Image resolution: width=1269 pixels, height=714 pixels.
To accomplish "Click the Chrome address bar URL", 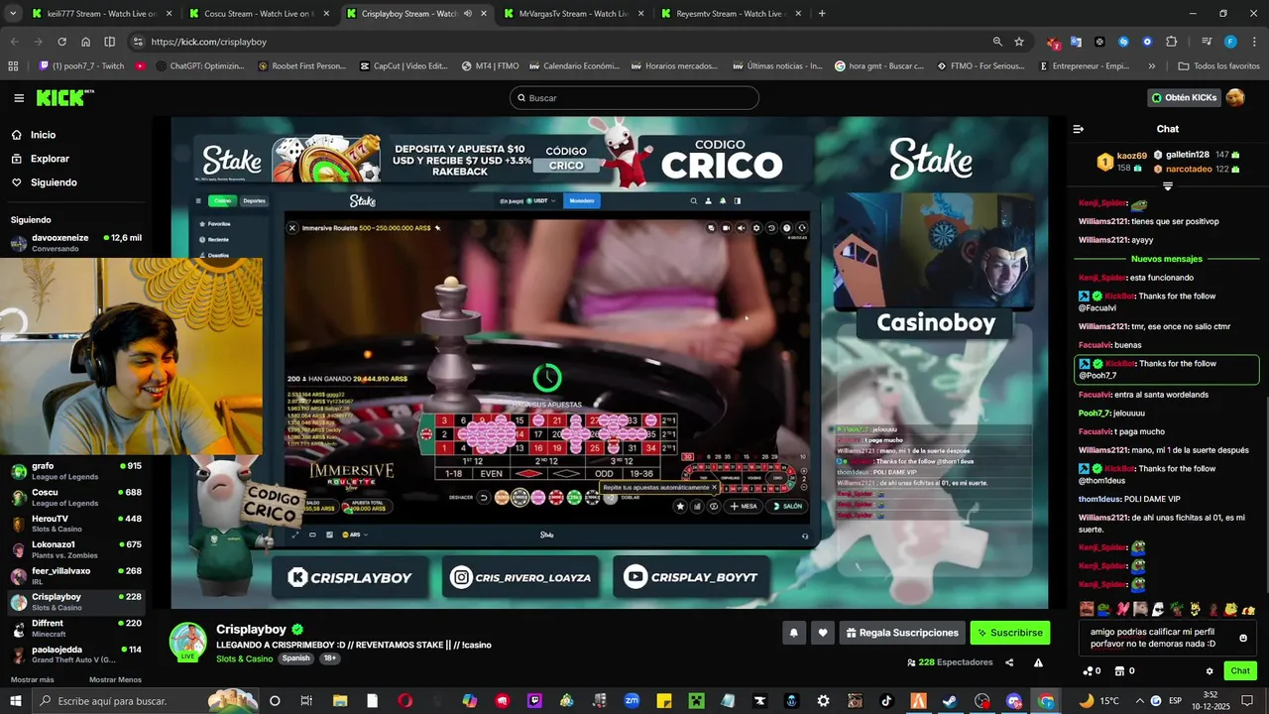I will 209,42.
